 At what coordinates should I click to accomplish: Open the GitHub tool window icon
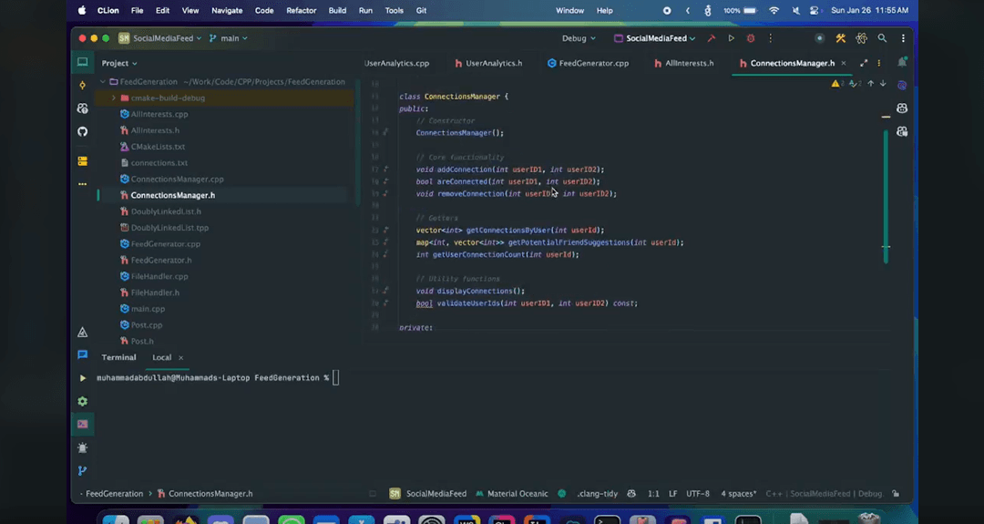tap(82, 132)
